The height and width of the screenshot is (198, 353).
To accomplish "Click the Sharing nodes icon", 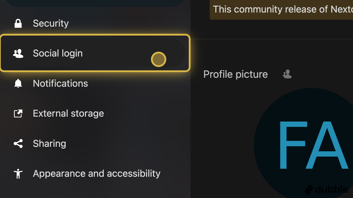I will point(18,144).
